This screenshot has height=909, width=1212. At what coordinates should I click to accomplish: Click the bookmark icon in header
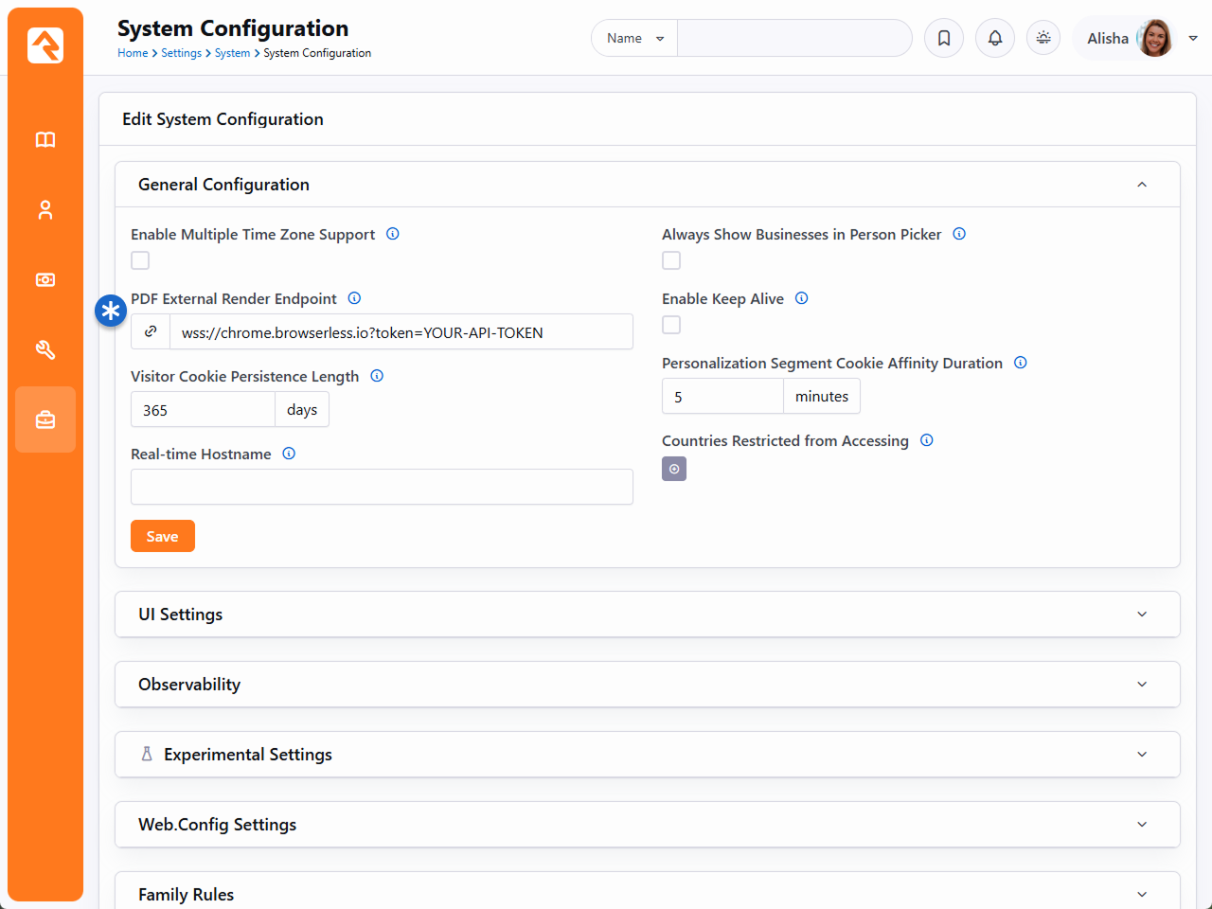click(x=944, y=39)
